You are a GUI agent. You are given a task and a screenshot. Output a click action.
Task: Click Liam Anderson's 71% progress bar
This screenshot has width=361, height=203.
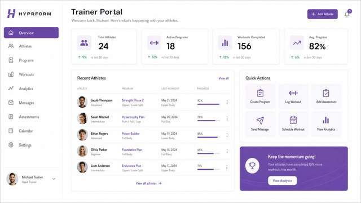click(209, 169)
